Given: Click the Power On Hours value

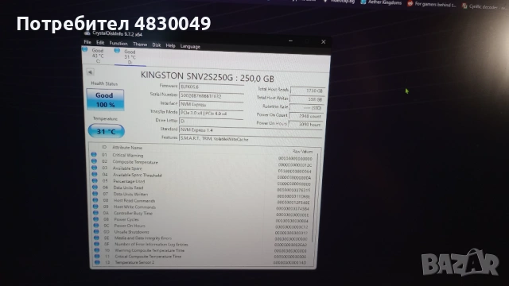Looking at the screenshot, I should tap(305, 125).
